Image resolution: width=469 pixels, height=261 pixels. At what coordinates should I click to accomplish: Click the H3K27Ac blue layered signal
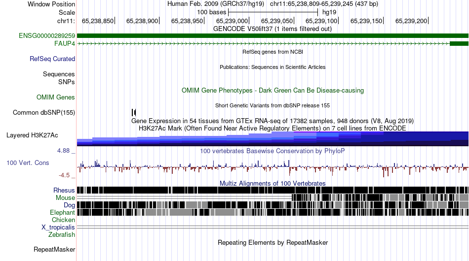pos(273,139)
